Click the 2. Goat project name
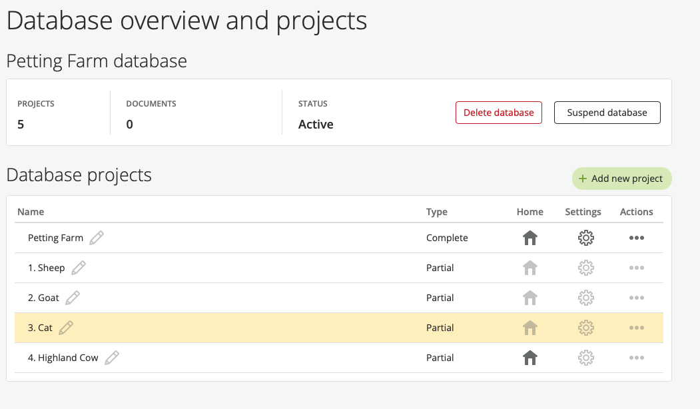 tap(43, 298)
